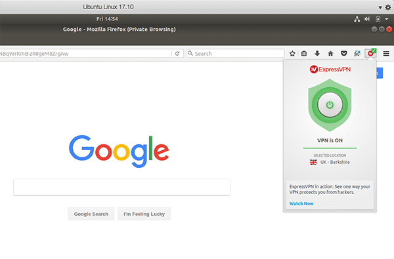Open the Ubuntu network status icon
Screen dimensions: 394x259
357,19
